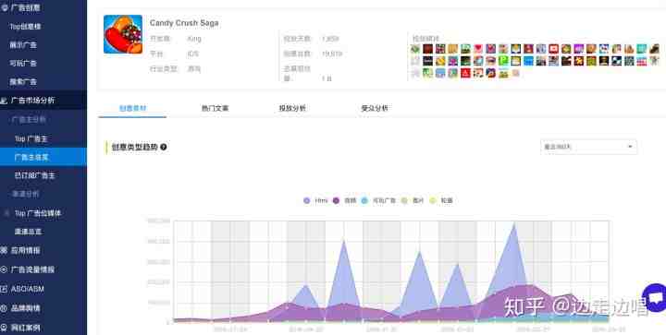Click the first media icon in 投放媒体 list
This screenshot has width=666, height=335.
[x=415, y=49]
